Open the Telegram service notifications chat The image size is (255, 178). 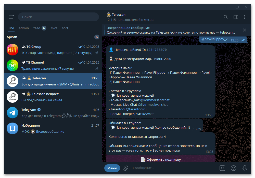53,112
